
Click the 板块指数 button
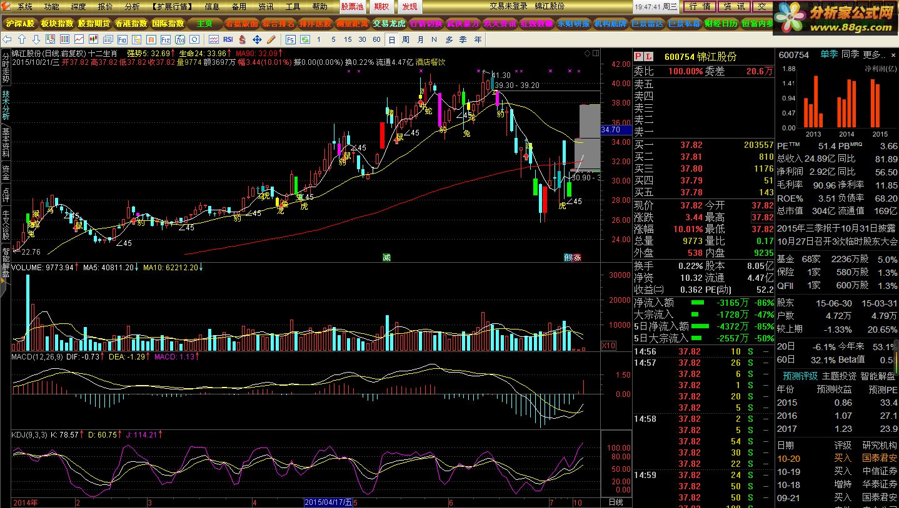pyautogui.click(x=58, y=24)
